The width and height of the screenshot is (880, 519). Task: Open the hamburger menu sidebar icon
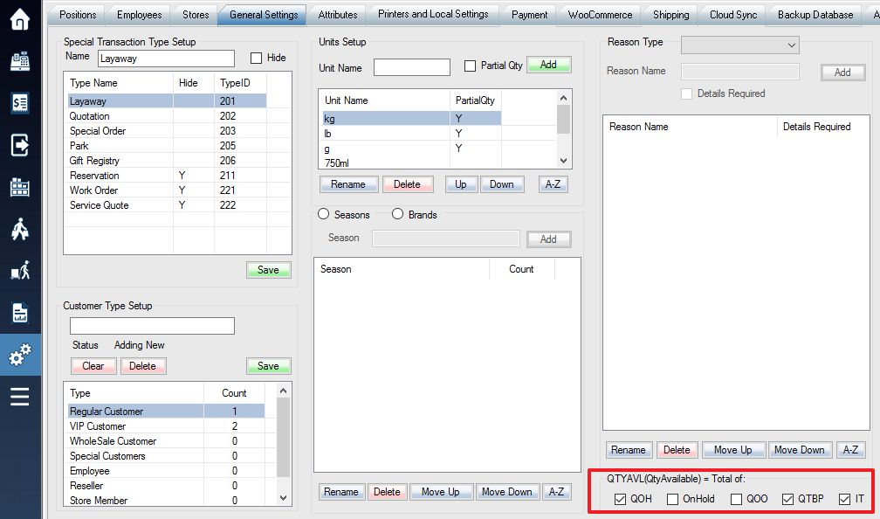20,397
